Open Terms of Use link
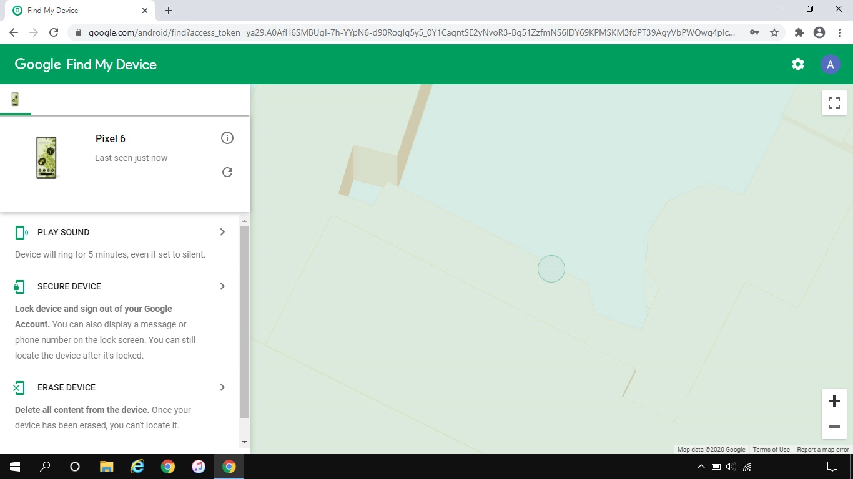853x479 pixels. tap(771, 449)
